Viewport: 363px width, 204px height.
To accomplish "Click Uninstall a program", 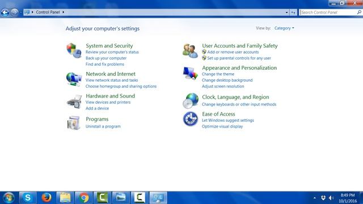I will click(x=103, y=126).
